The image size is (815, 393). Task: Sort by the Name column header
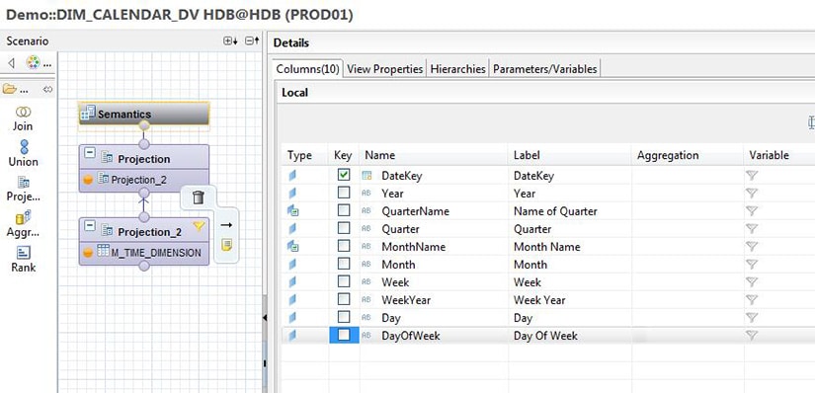pos(434,155)
